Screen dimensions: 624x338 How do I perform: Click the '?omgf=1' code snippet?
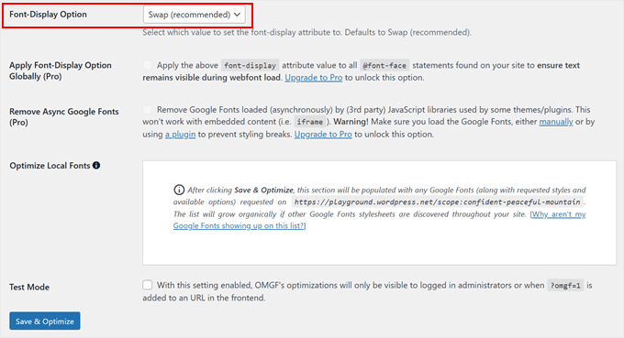[x=565, y=285]
